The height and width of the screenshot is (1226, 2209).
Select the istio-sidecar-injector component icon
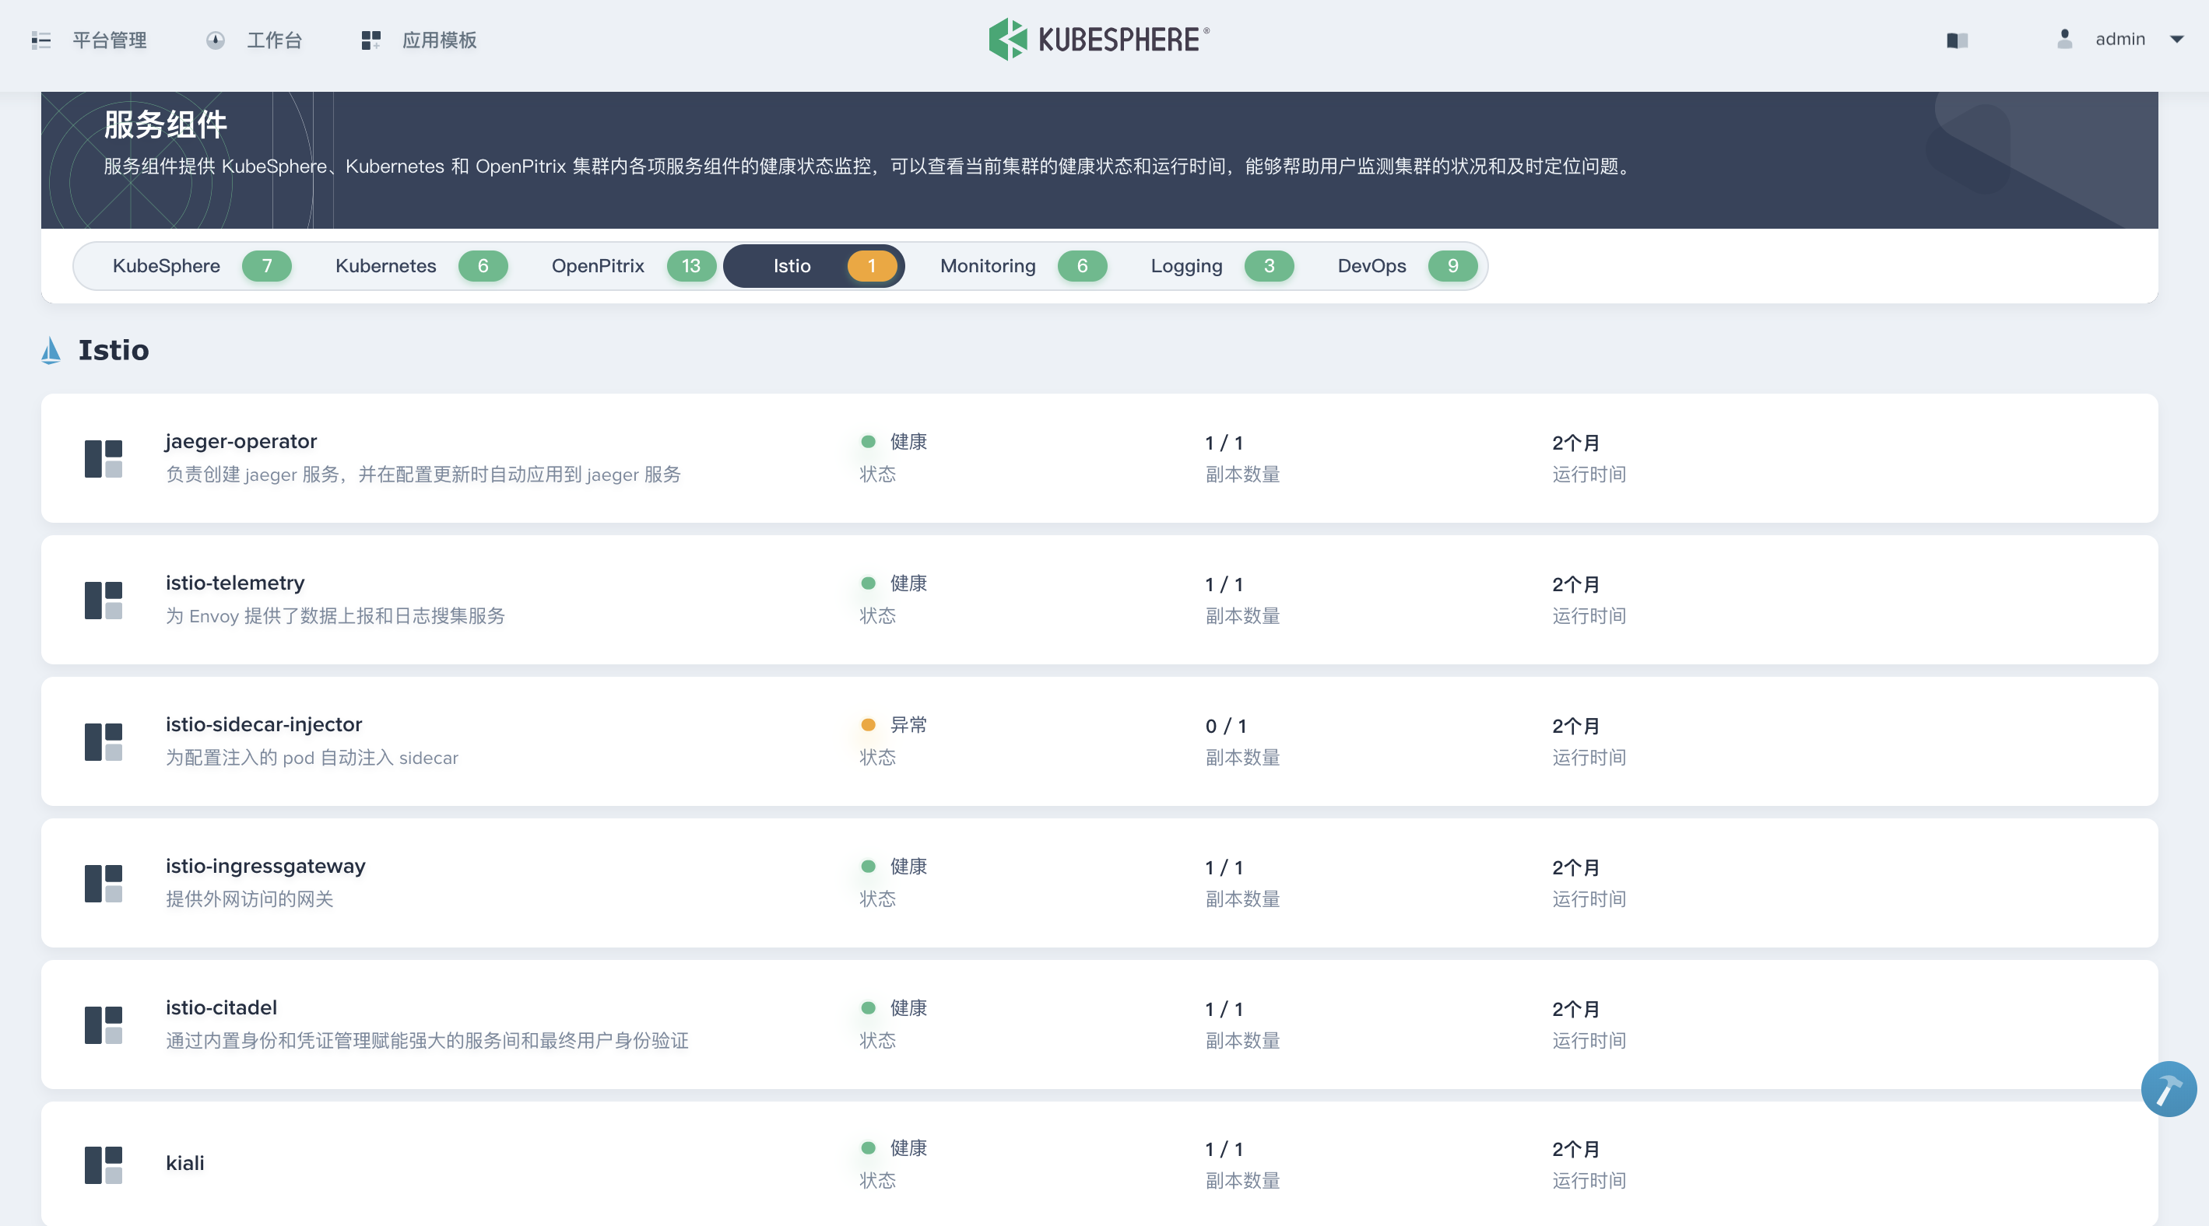103,741
